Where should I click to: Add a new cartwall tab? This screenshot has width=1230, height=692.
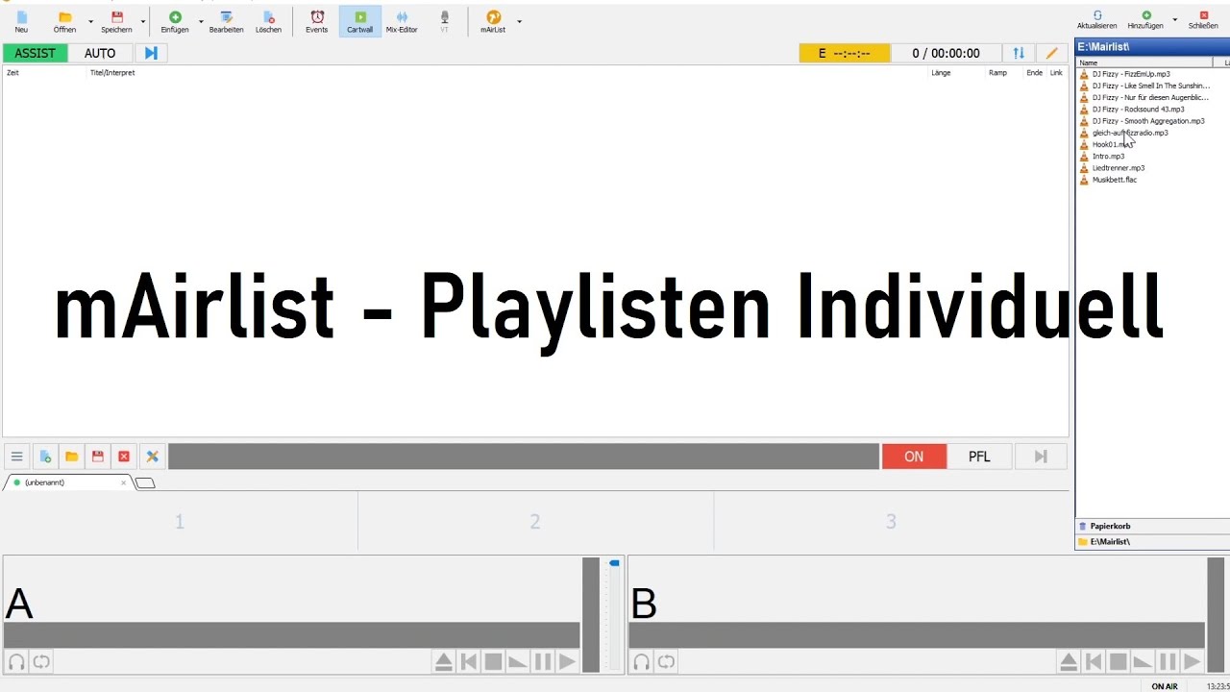[144, 483]
